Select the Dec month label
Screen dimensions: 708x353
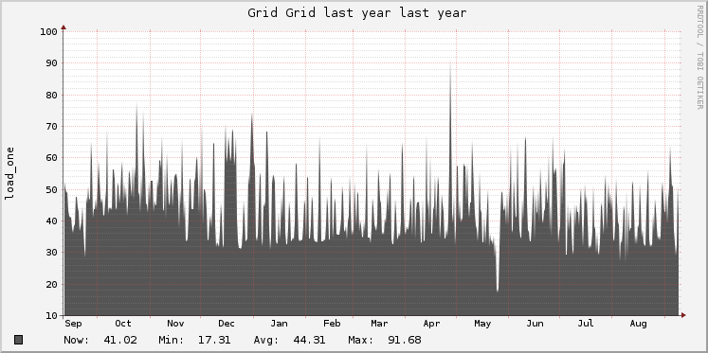point(227,324)
